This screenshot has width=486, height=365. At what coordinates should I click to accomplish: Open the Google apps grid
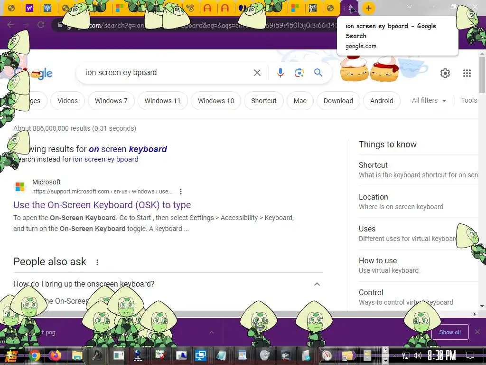[467, 73]
